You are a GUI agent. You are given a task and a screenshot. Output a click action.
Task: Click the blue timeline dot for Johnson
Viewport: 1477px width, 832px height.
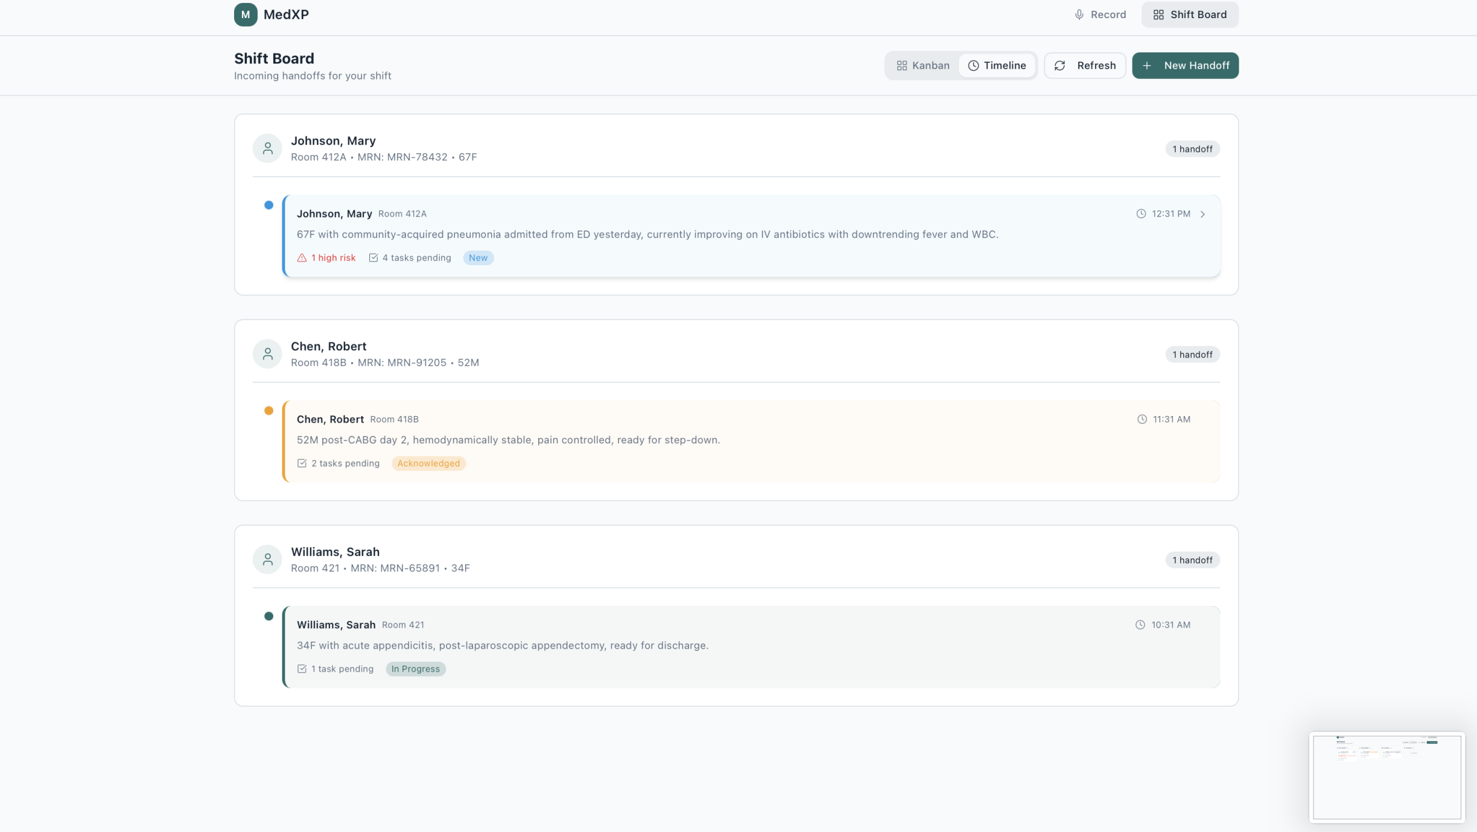coord(268,206)
